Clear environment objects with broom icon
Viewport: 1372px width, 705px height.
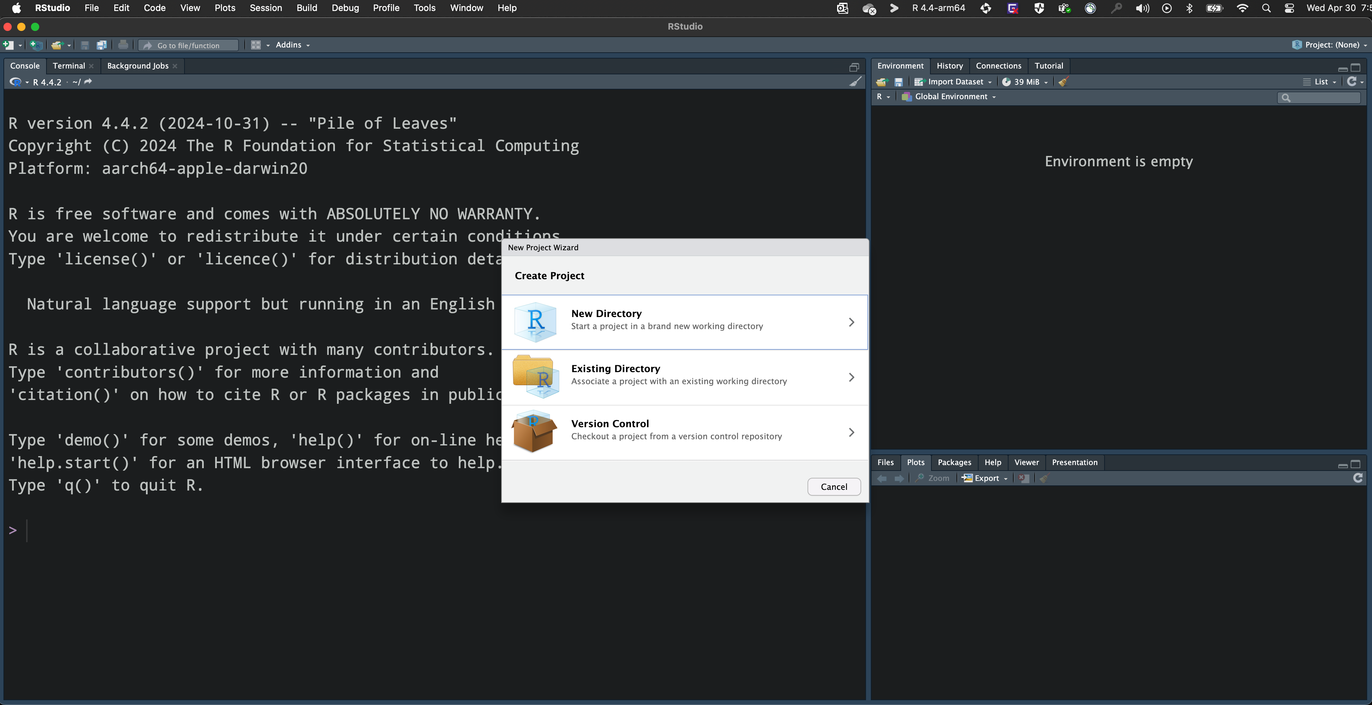[x=1063, y=82]
